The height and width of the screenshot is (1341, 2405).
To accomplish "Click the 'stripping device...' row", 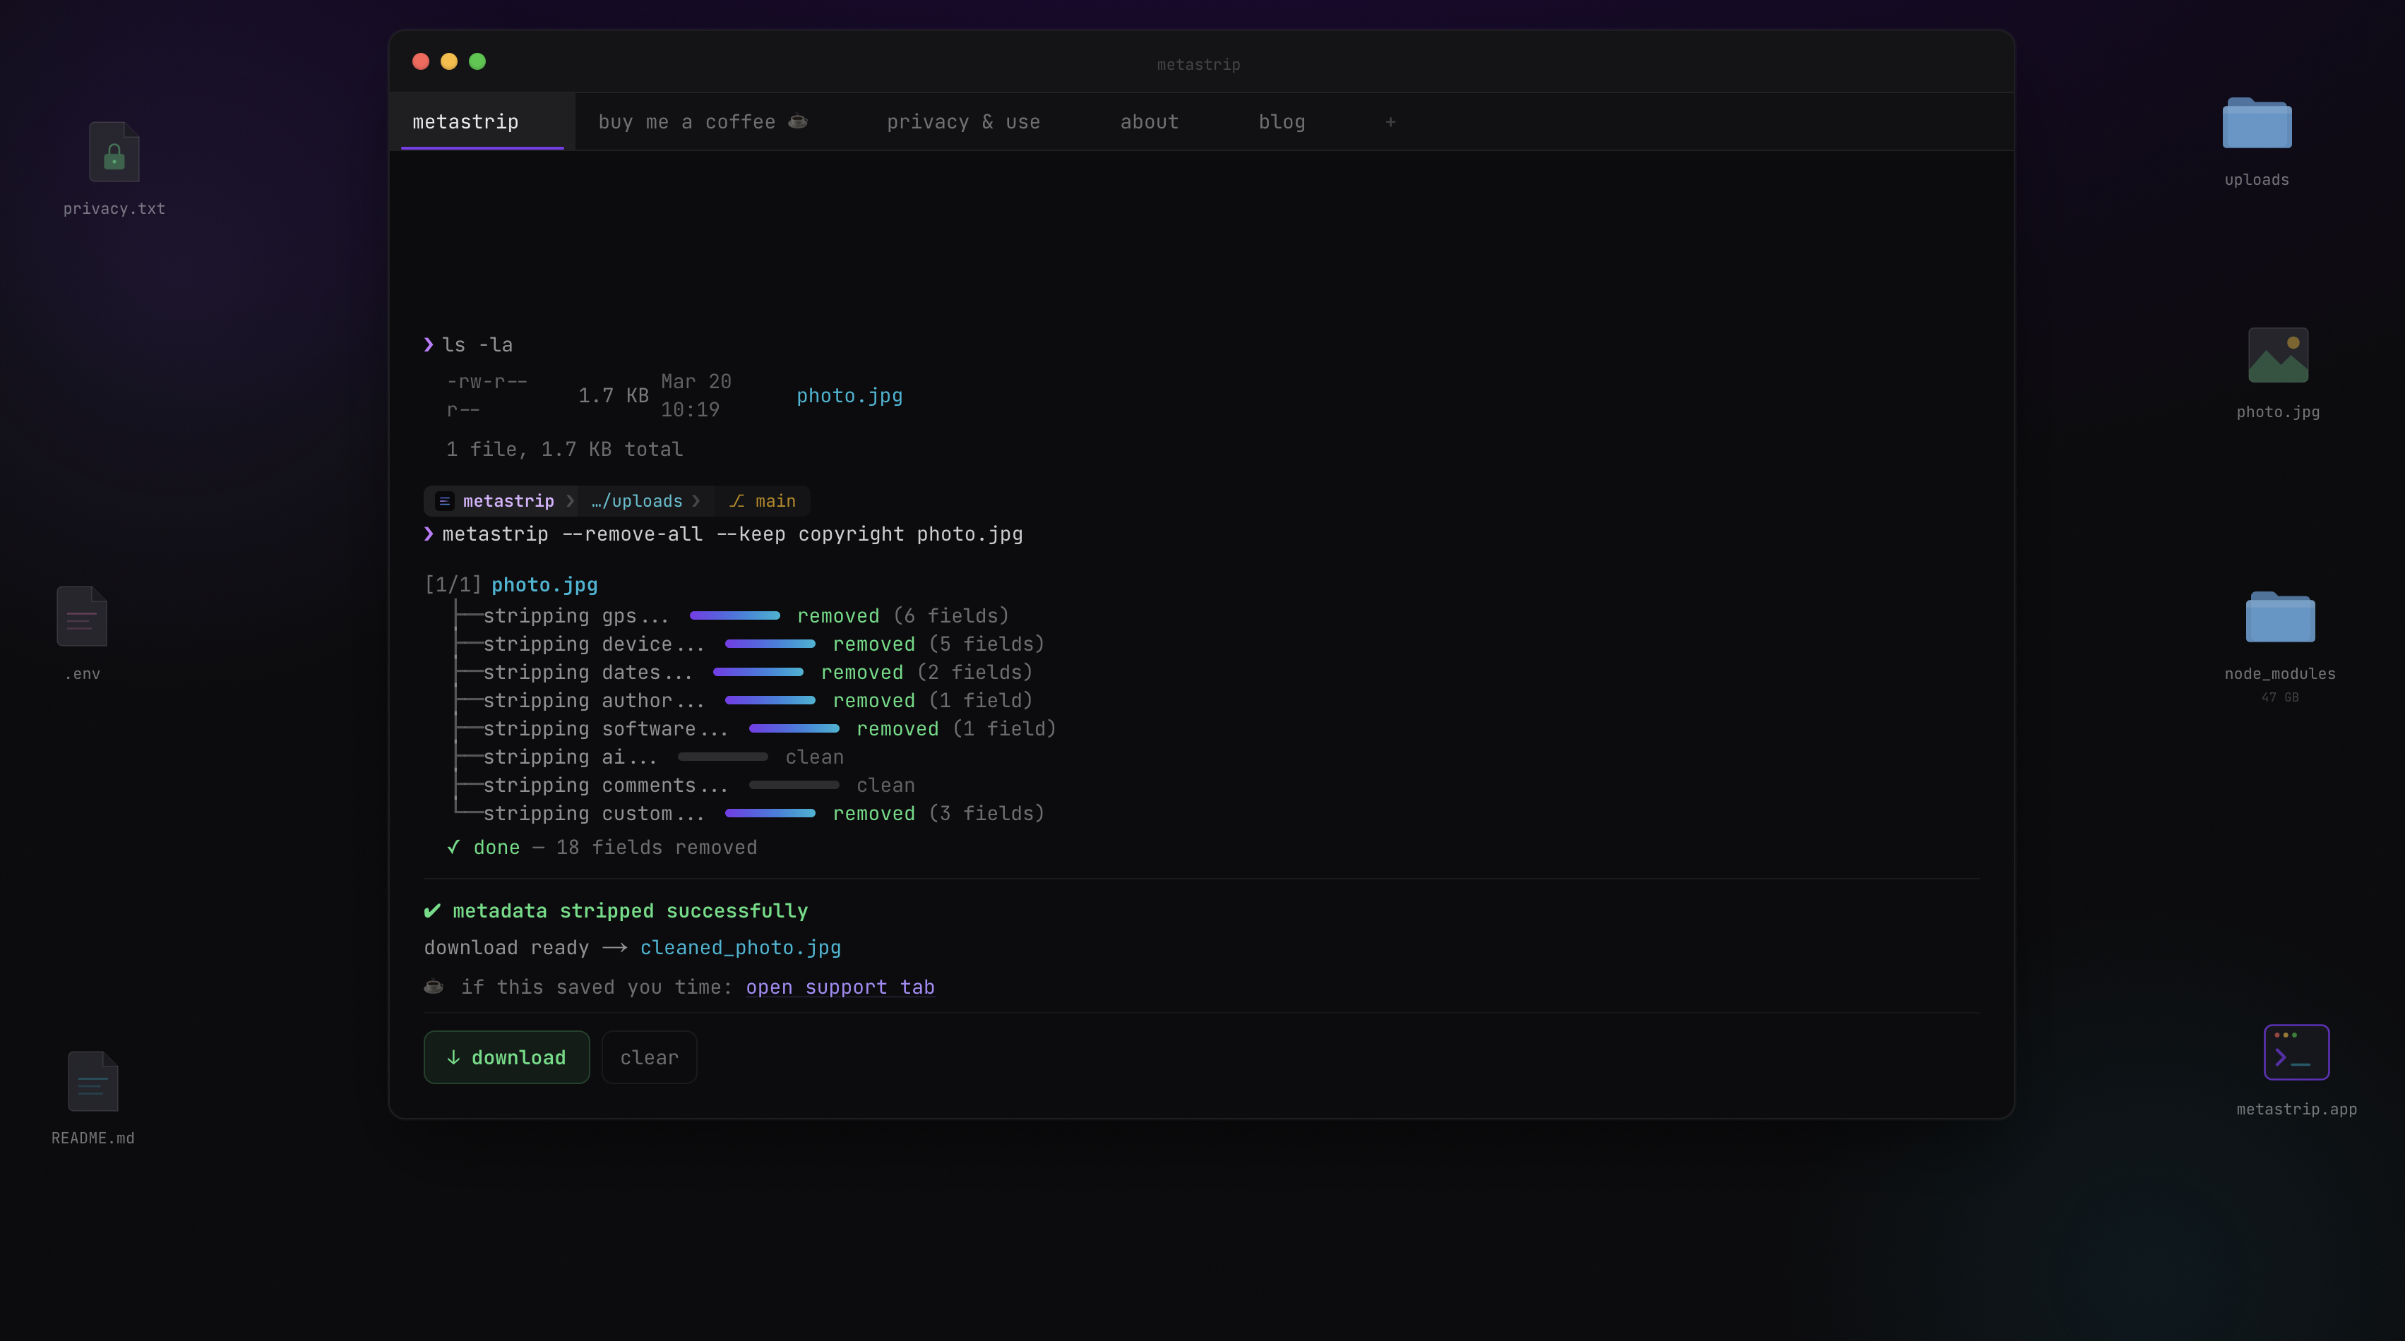I will [x=750, y=644].
